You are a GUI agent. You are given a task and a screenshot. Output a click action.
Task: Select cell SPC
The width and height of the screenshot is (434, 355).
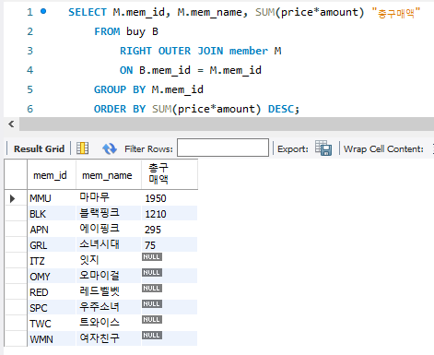point(52,308)
